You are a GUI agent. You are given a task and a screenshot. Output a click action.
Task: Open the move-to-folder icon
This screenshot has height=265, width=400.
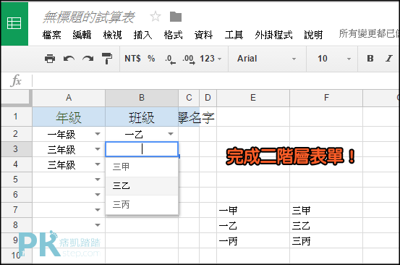click(176, 17)
